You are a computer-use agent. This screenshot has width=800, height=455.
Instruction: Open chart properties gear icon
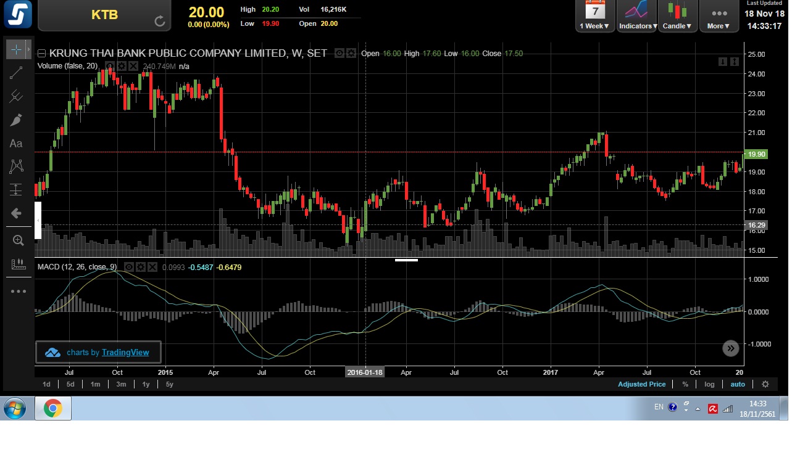click(x=765, y=384)
